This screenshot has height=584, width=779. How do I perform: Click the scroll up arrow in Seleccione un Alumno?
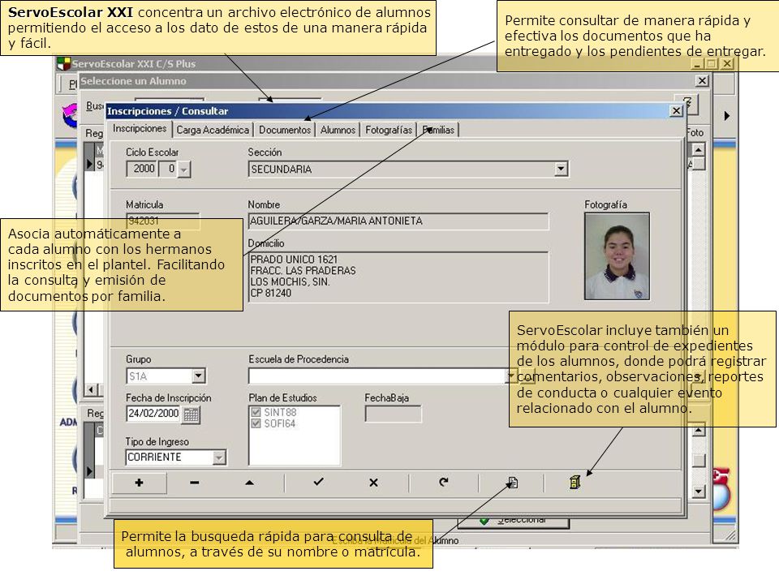(x=699, y=150)
